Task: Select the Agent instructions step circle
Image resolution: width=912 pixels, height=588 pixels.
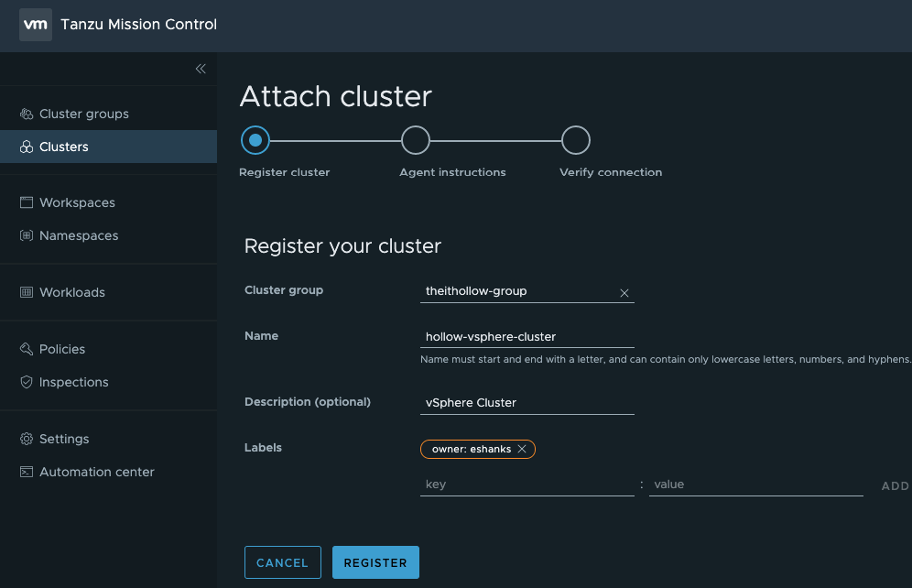Action: pyautogui.click(x=416, y=140)
